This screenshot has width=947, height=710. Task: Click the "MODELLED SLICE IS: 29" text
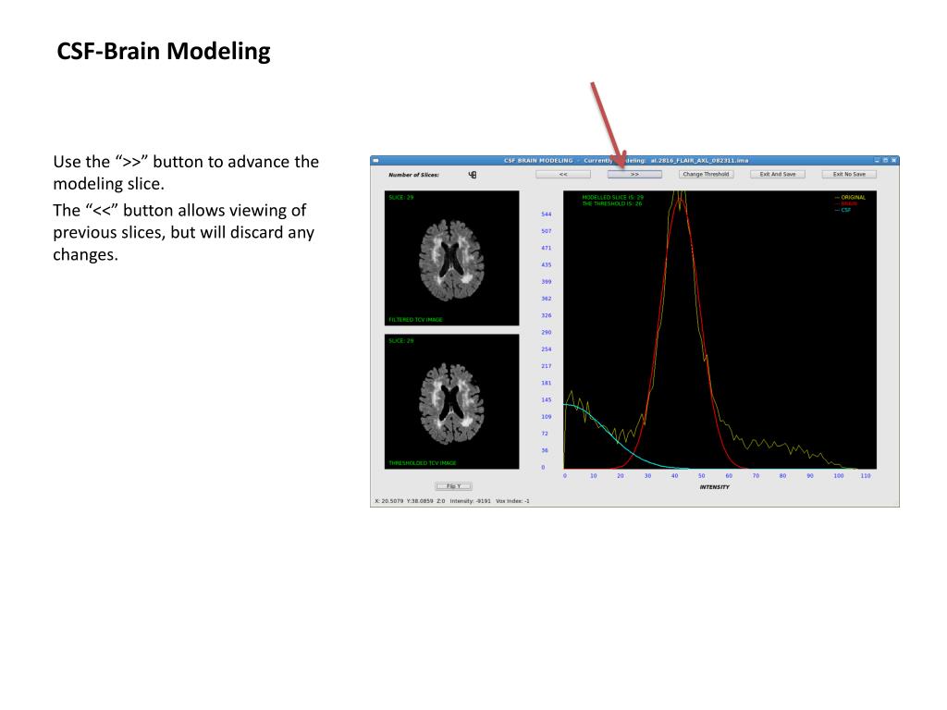point(612,198)
